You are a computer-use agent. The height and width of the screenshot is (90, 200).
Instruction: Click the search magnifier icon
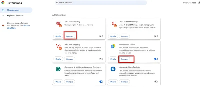(57, 3)
